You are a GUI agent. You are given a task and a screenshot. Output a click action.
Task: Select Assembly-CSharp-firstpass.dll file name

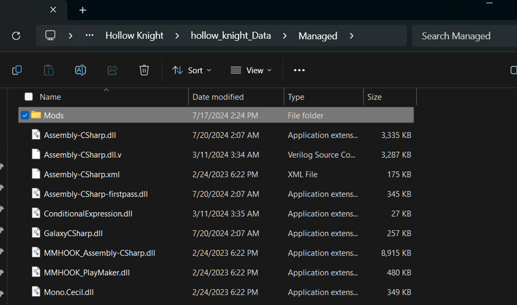tap(96, 194)
